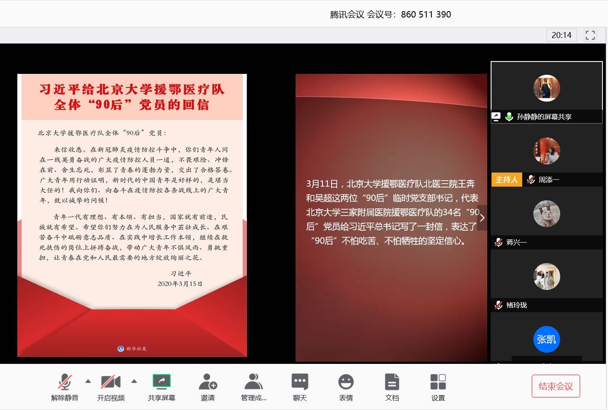This screenshot has width=608, height=410.
Task: Click the 邀请 invite icon
Action: point(208,381)
